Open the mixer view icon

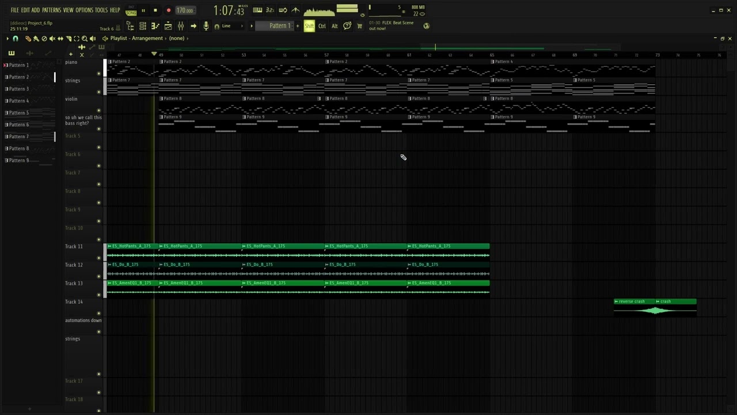[x=181, y=26]
